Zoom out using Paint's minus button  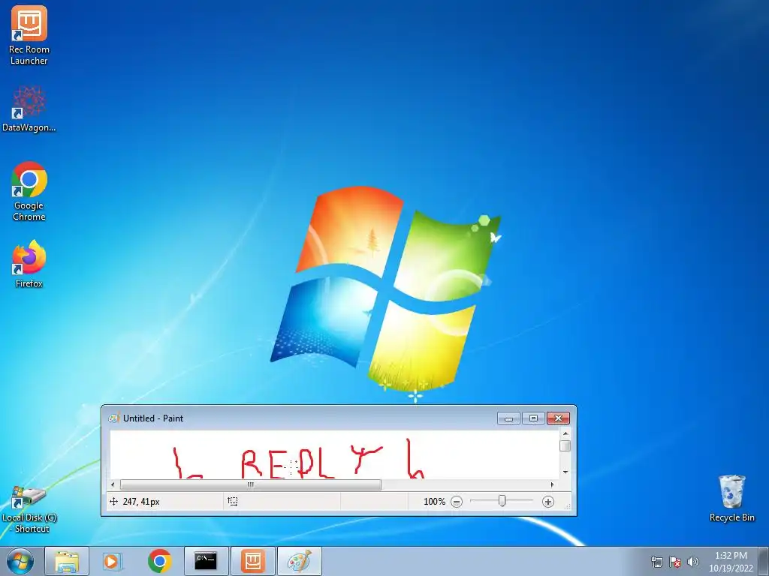click(457, 502)
